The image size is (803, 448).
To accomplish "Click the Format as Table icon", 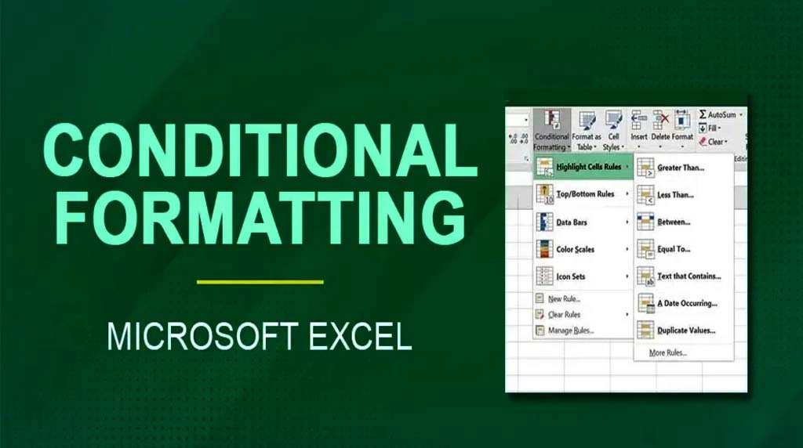I will (x=587, y=121).
